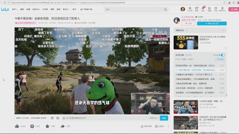Viewport: 239px width, 134px height.
Task: Add the video to favorites with star
Action: (47, 126)
